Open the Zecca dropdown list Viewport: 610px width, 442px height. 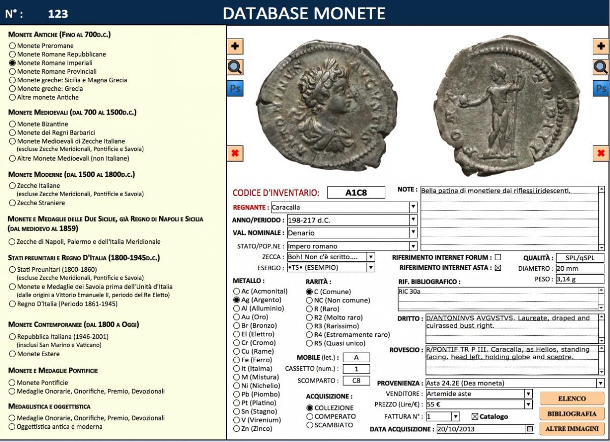(371, 257)
